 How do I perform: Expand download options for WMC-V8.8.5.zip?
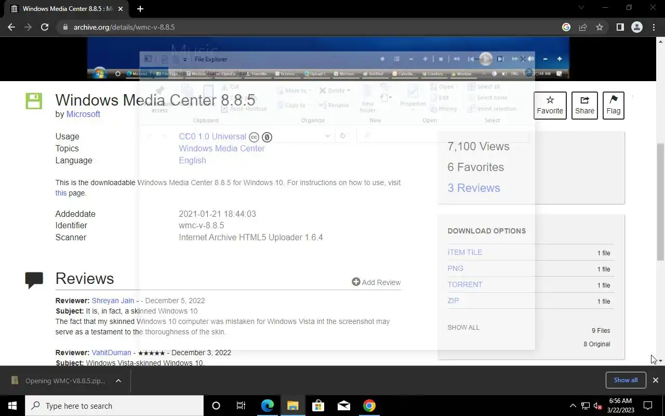click(118, 381)
